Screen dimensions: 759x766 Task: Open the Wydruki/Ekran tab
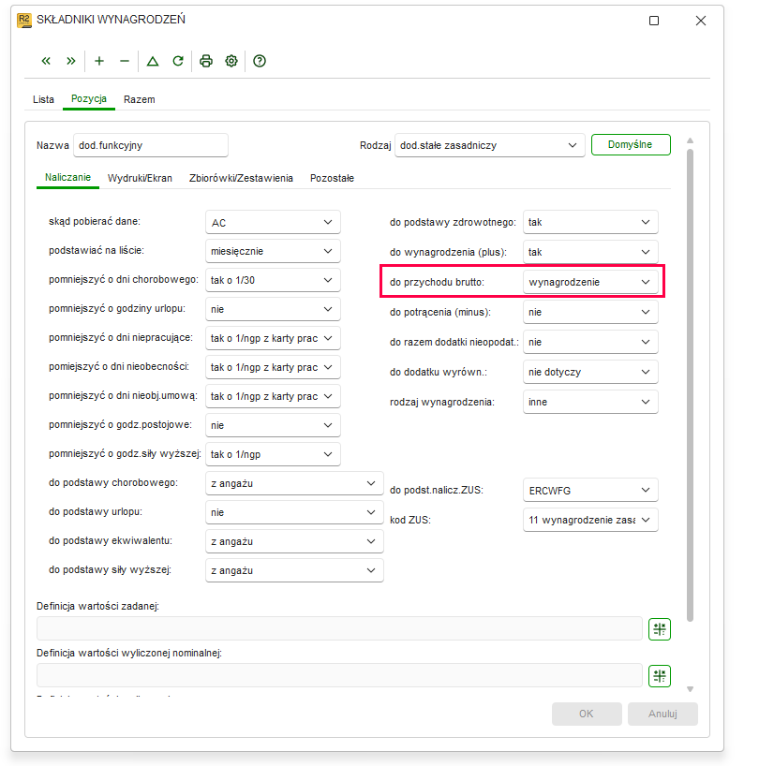(140, 178)
